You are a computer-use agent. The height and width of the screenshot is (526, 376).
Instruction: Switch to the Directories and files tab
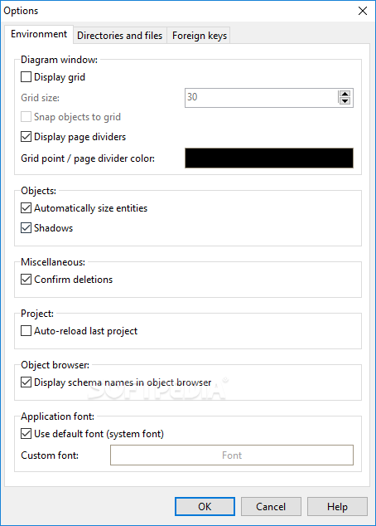click(119, 36)
